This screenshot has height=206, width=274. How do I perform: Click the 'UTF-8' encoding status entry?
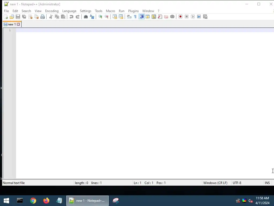tap(237, 183)
